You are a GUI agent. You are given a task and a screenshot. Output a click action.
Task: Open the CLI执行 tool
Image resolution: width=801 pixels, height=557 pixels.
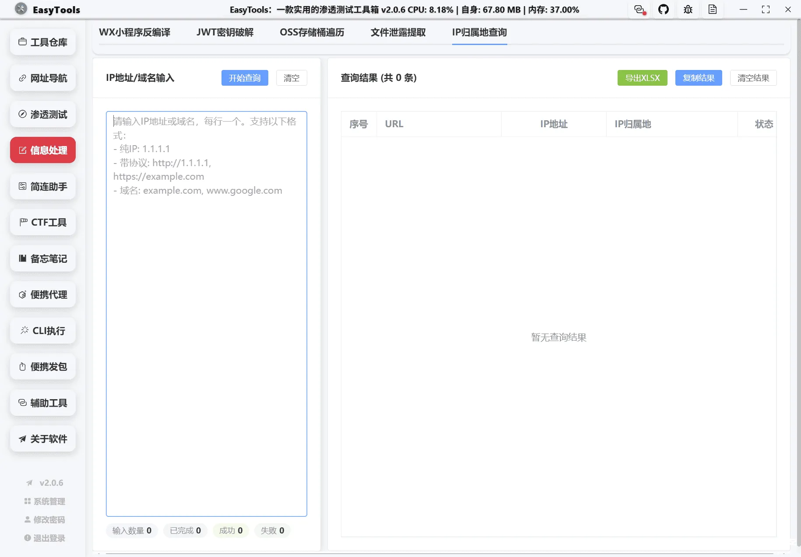point(42,331)
